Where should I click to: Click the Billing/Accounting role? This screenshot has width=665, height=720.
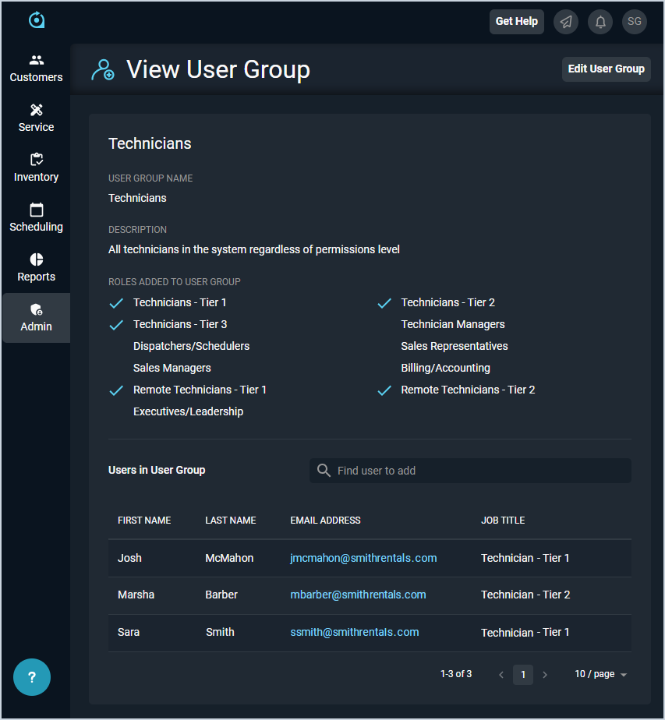445,369
